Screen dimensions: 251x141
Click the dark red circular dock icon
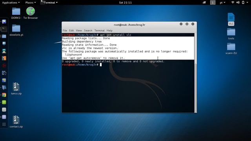[4, 65]
